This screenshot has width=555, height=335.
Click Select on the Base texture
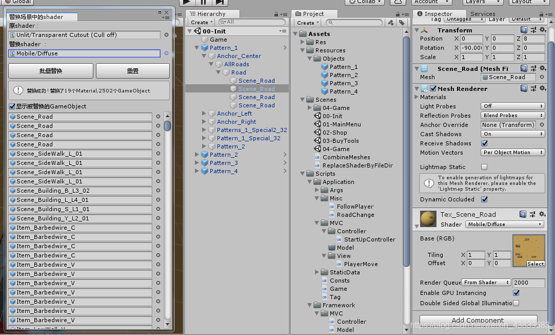(x=535, y=264)
